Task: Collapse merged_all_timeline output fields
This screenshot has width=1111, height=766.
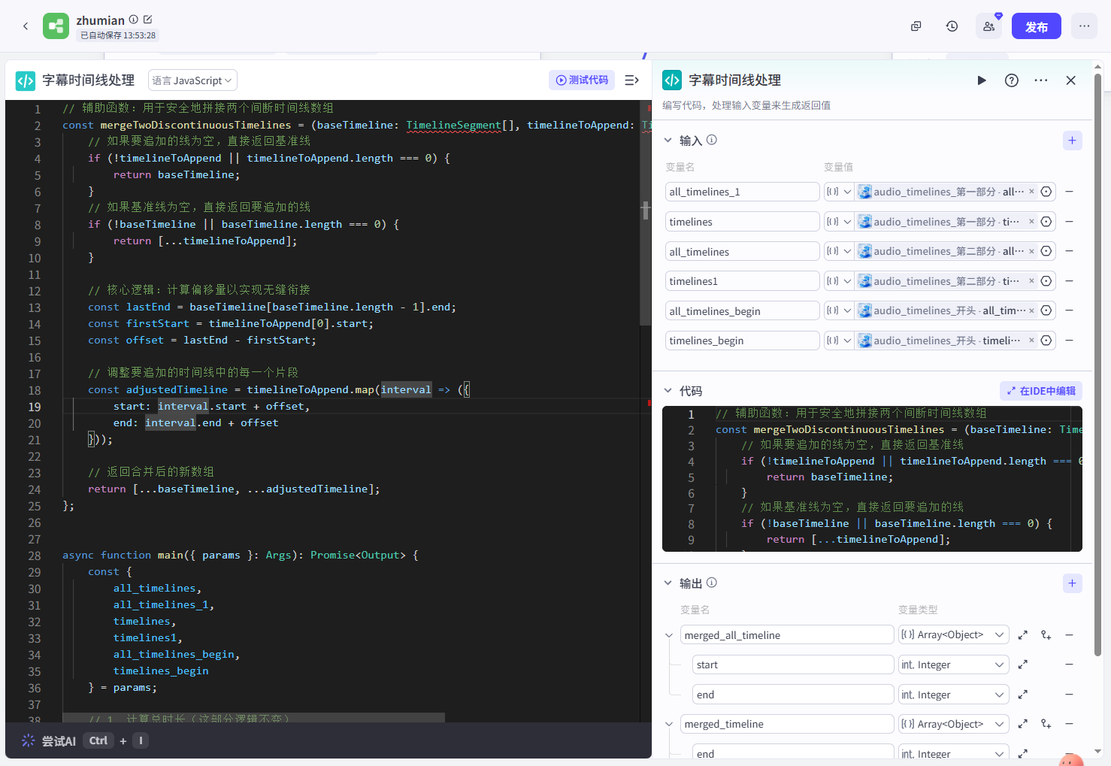Action: pos(668,635)
